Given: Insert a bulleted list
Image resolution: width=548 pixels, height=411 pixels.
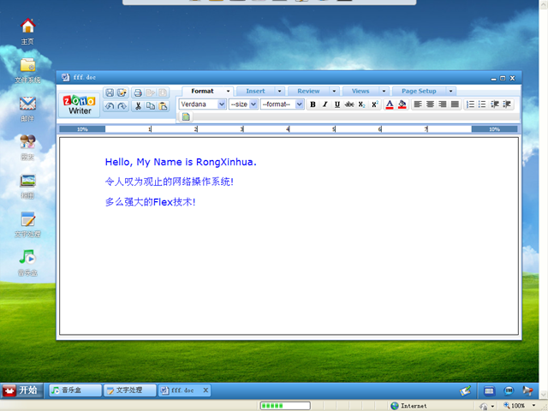Looking at the screenshot, I should (x=482, y=104).
